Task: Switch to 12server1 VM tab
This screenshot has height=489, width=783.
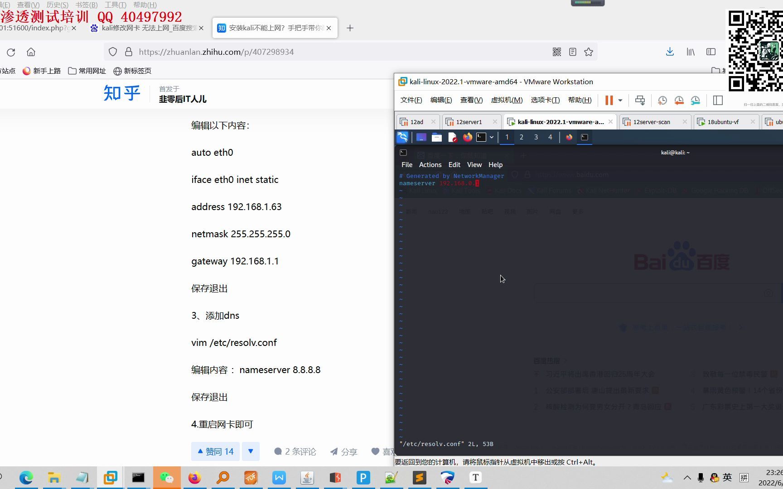Action: (469, 122)
